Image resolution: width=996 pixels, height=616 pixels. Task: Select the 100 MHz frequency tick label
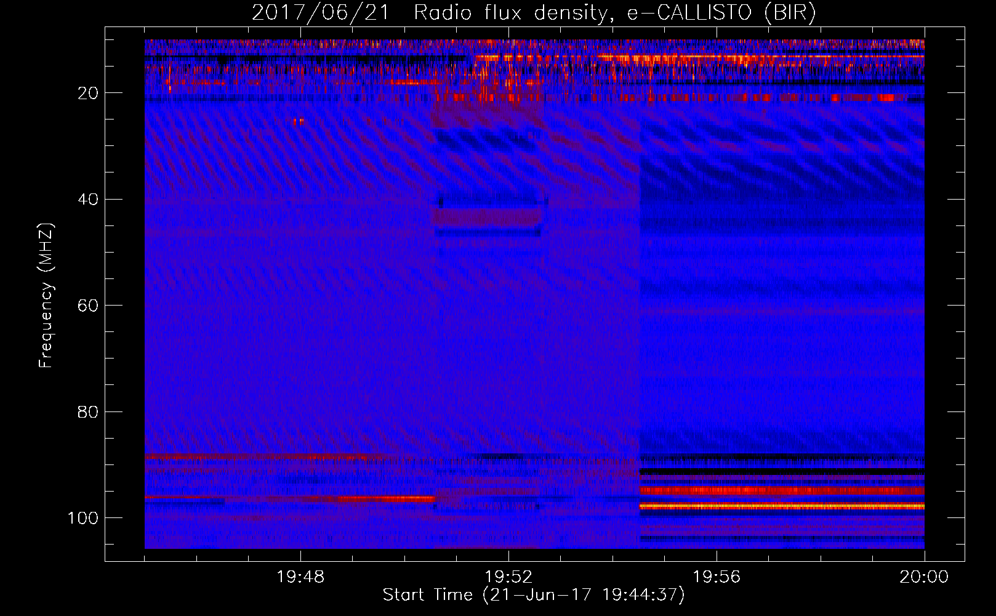coord(83,518)
